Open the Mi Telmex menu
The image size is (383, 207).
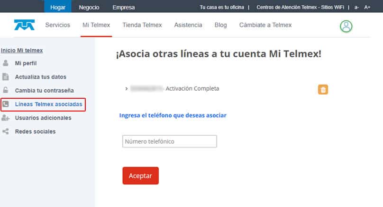(x=96, y=25)
